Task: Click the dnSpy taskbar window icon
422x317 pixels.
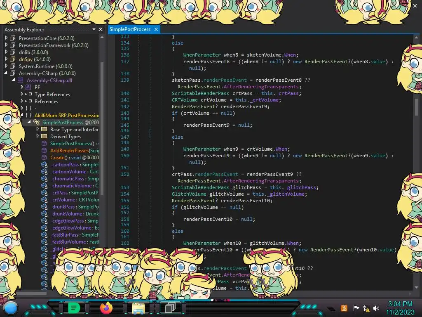Action: (170, 308)
